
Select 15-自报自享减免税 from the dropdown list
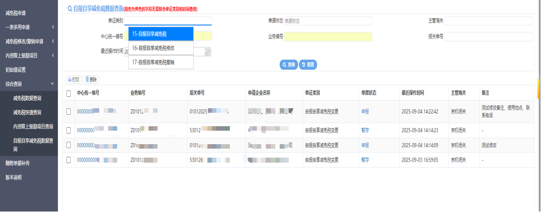[x=161, y=34]
